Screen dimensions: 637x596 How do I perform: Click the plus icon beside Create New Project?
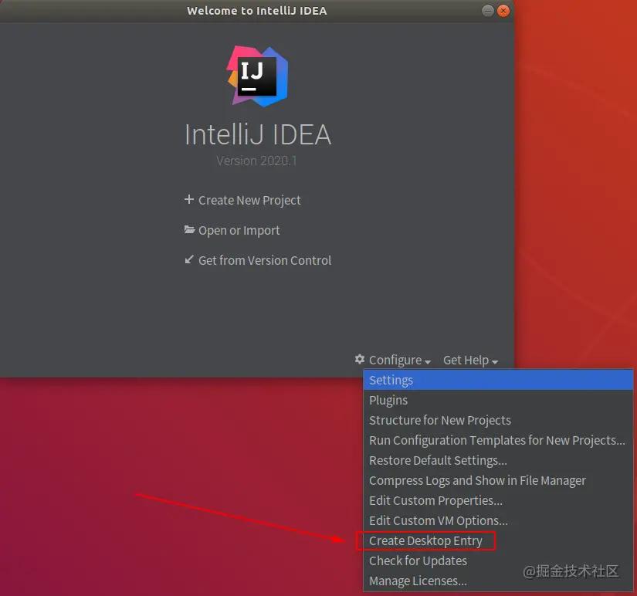point(189,199)
